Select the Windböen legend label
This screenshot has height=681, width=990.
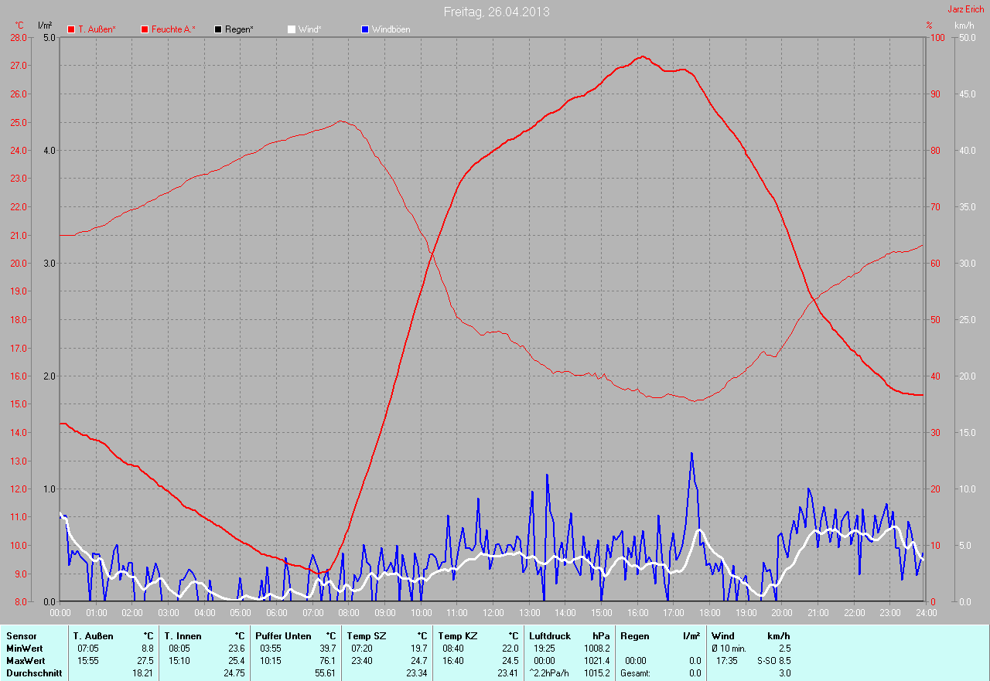[391, 29]
